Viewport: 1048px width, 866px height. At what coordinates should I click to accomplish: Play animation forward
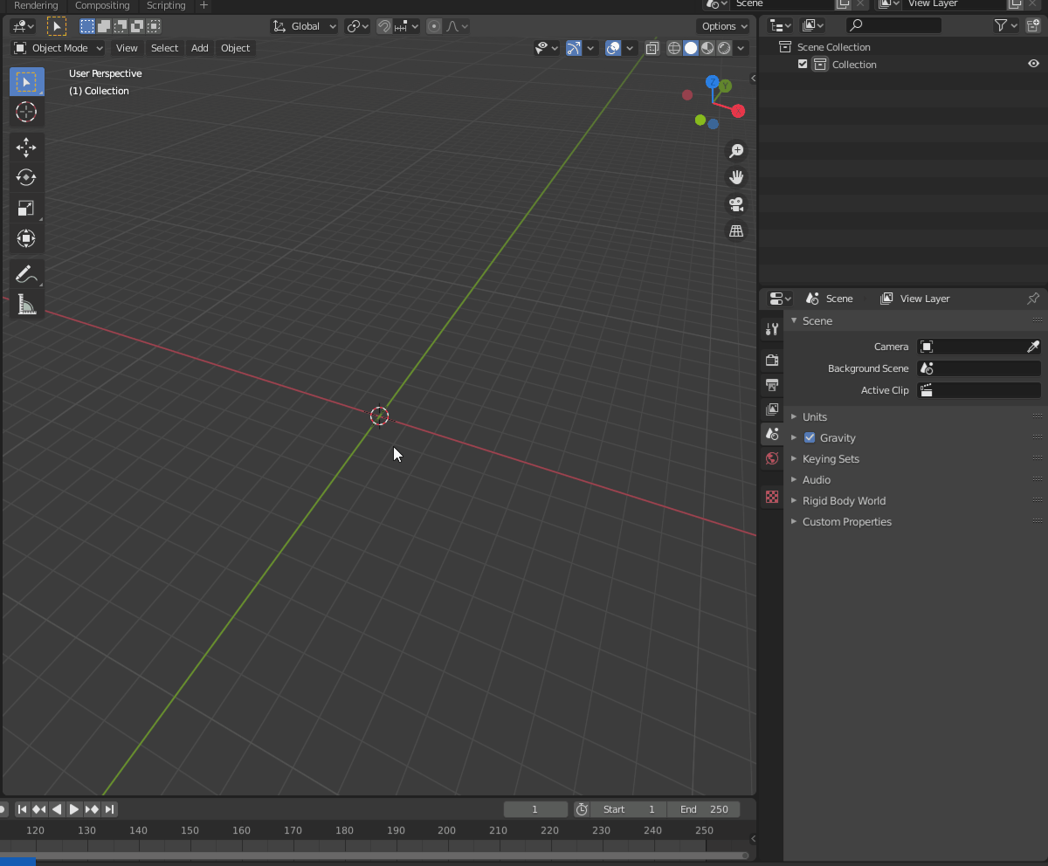click(x=74, y=809)
